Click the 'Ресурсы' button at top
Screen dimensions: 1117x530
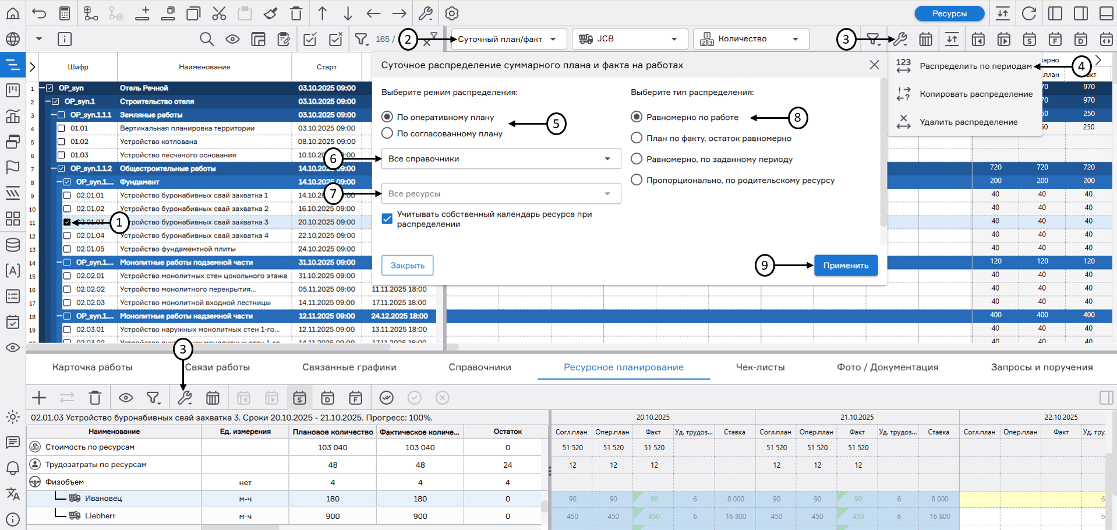tap(949, 13)
